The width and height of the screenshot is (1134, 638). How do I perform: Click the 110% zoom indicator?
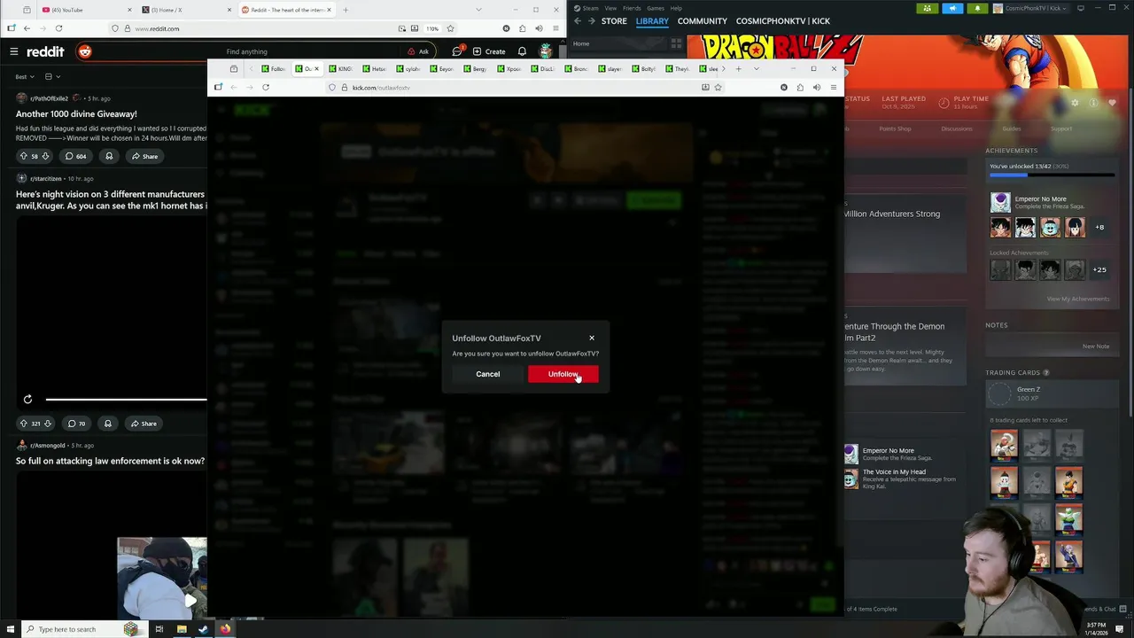click(x=432, y=28)
